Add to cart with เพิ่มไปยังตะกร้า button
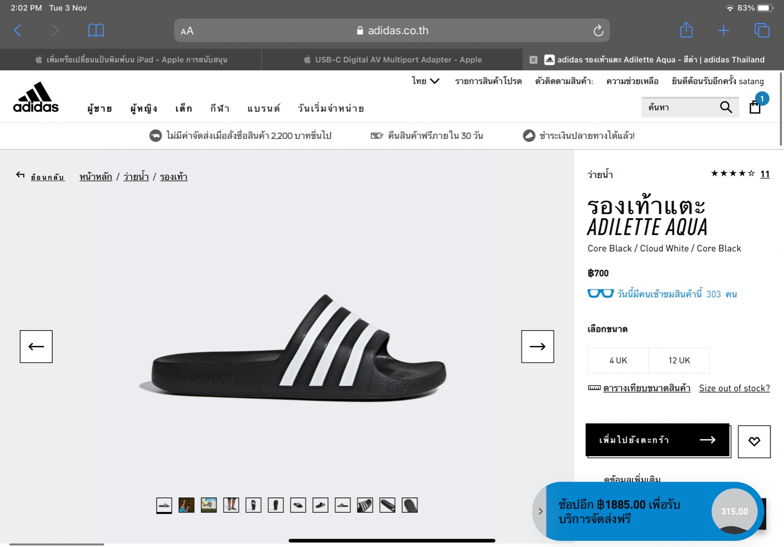 (x=658, y=440)
